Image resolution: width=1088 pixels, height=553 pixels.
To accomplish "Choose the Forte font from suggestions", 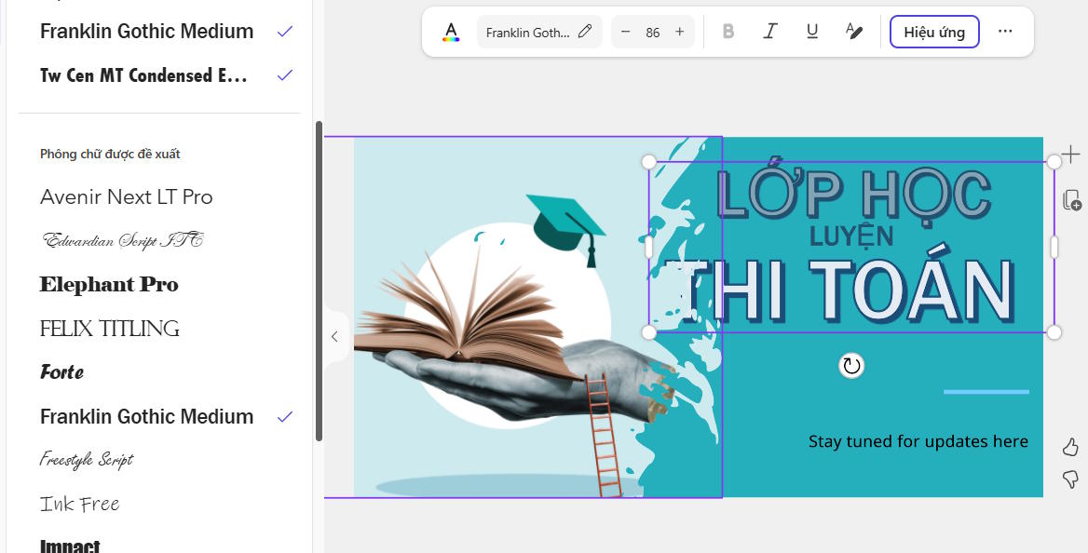I will pyautogui.click(x=61, y=371).
